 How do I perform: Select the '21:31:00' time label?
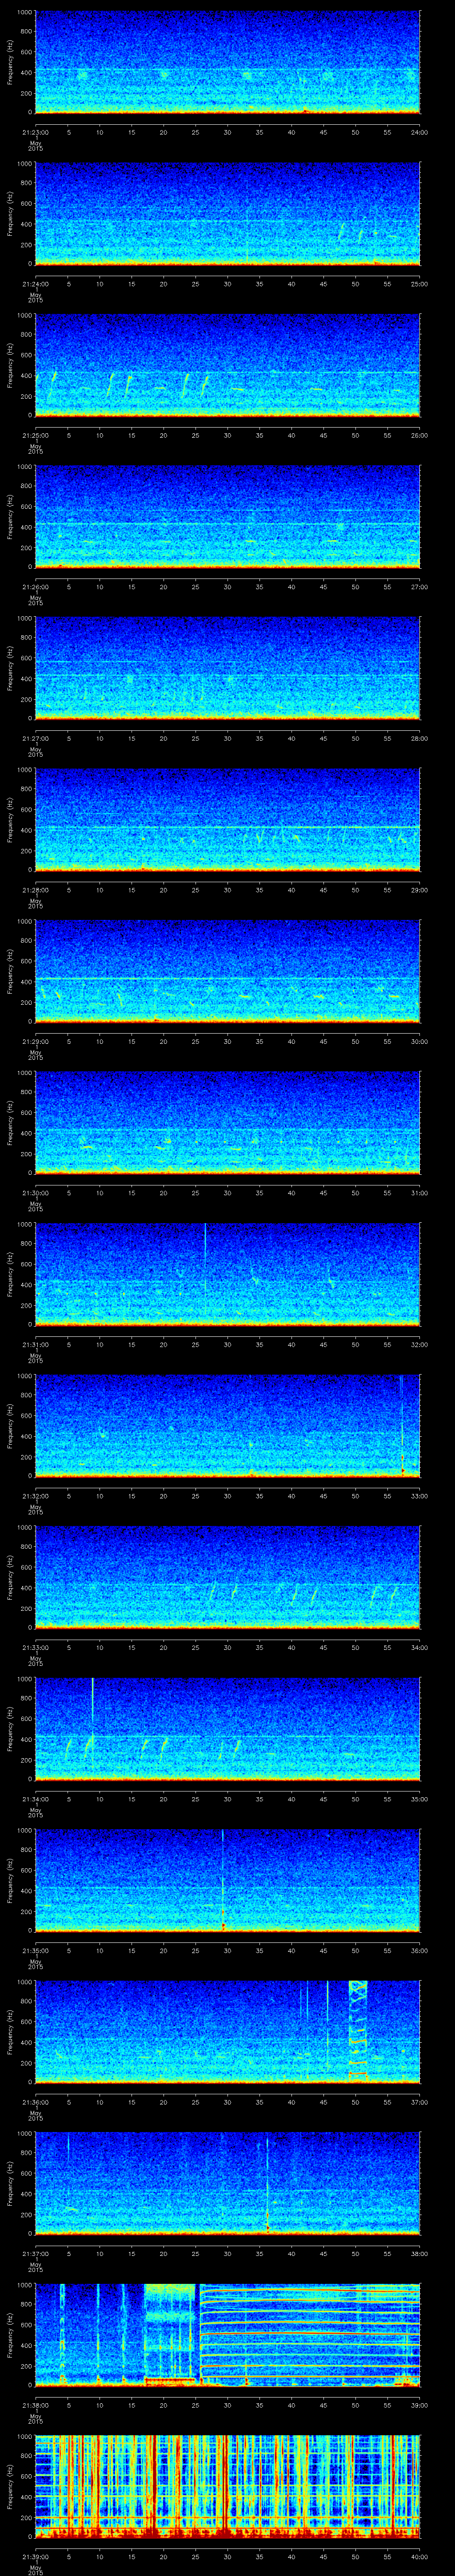coord(35,1344)
